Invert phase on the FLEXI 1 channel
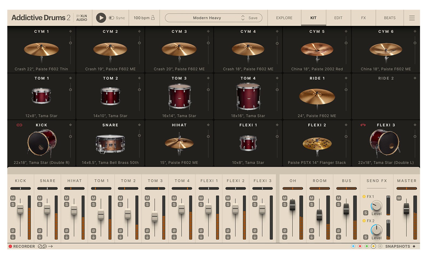The image size is (433, 258). coord(201,231)
